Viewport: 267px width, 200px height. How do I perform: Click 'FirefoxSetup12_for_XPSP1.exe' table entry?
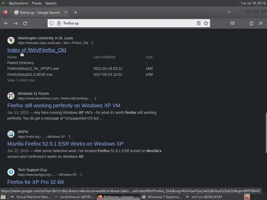[33, 68]
